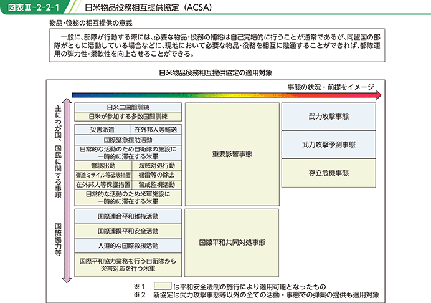Viewport: 431px width, 303px height.
Task: Click the 日常的な活動のため自衛隊の施設に box
Action: click(x=128, y=153)
